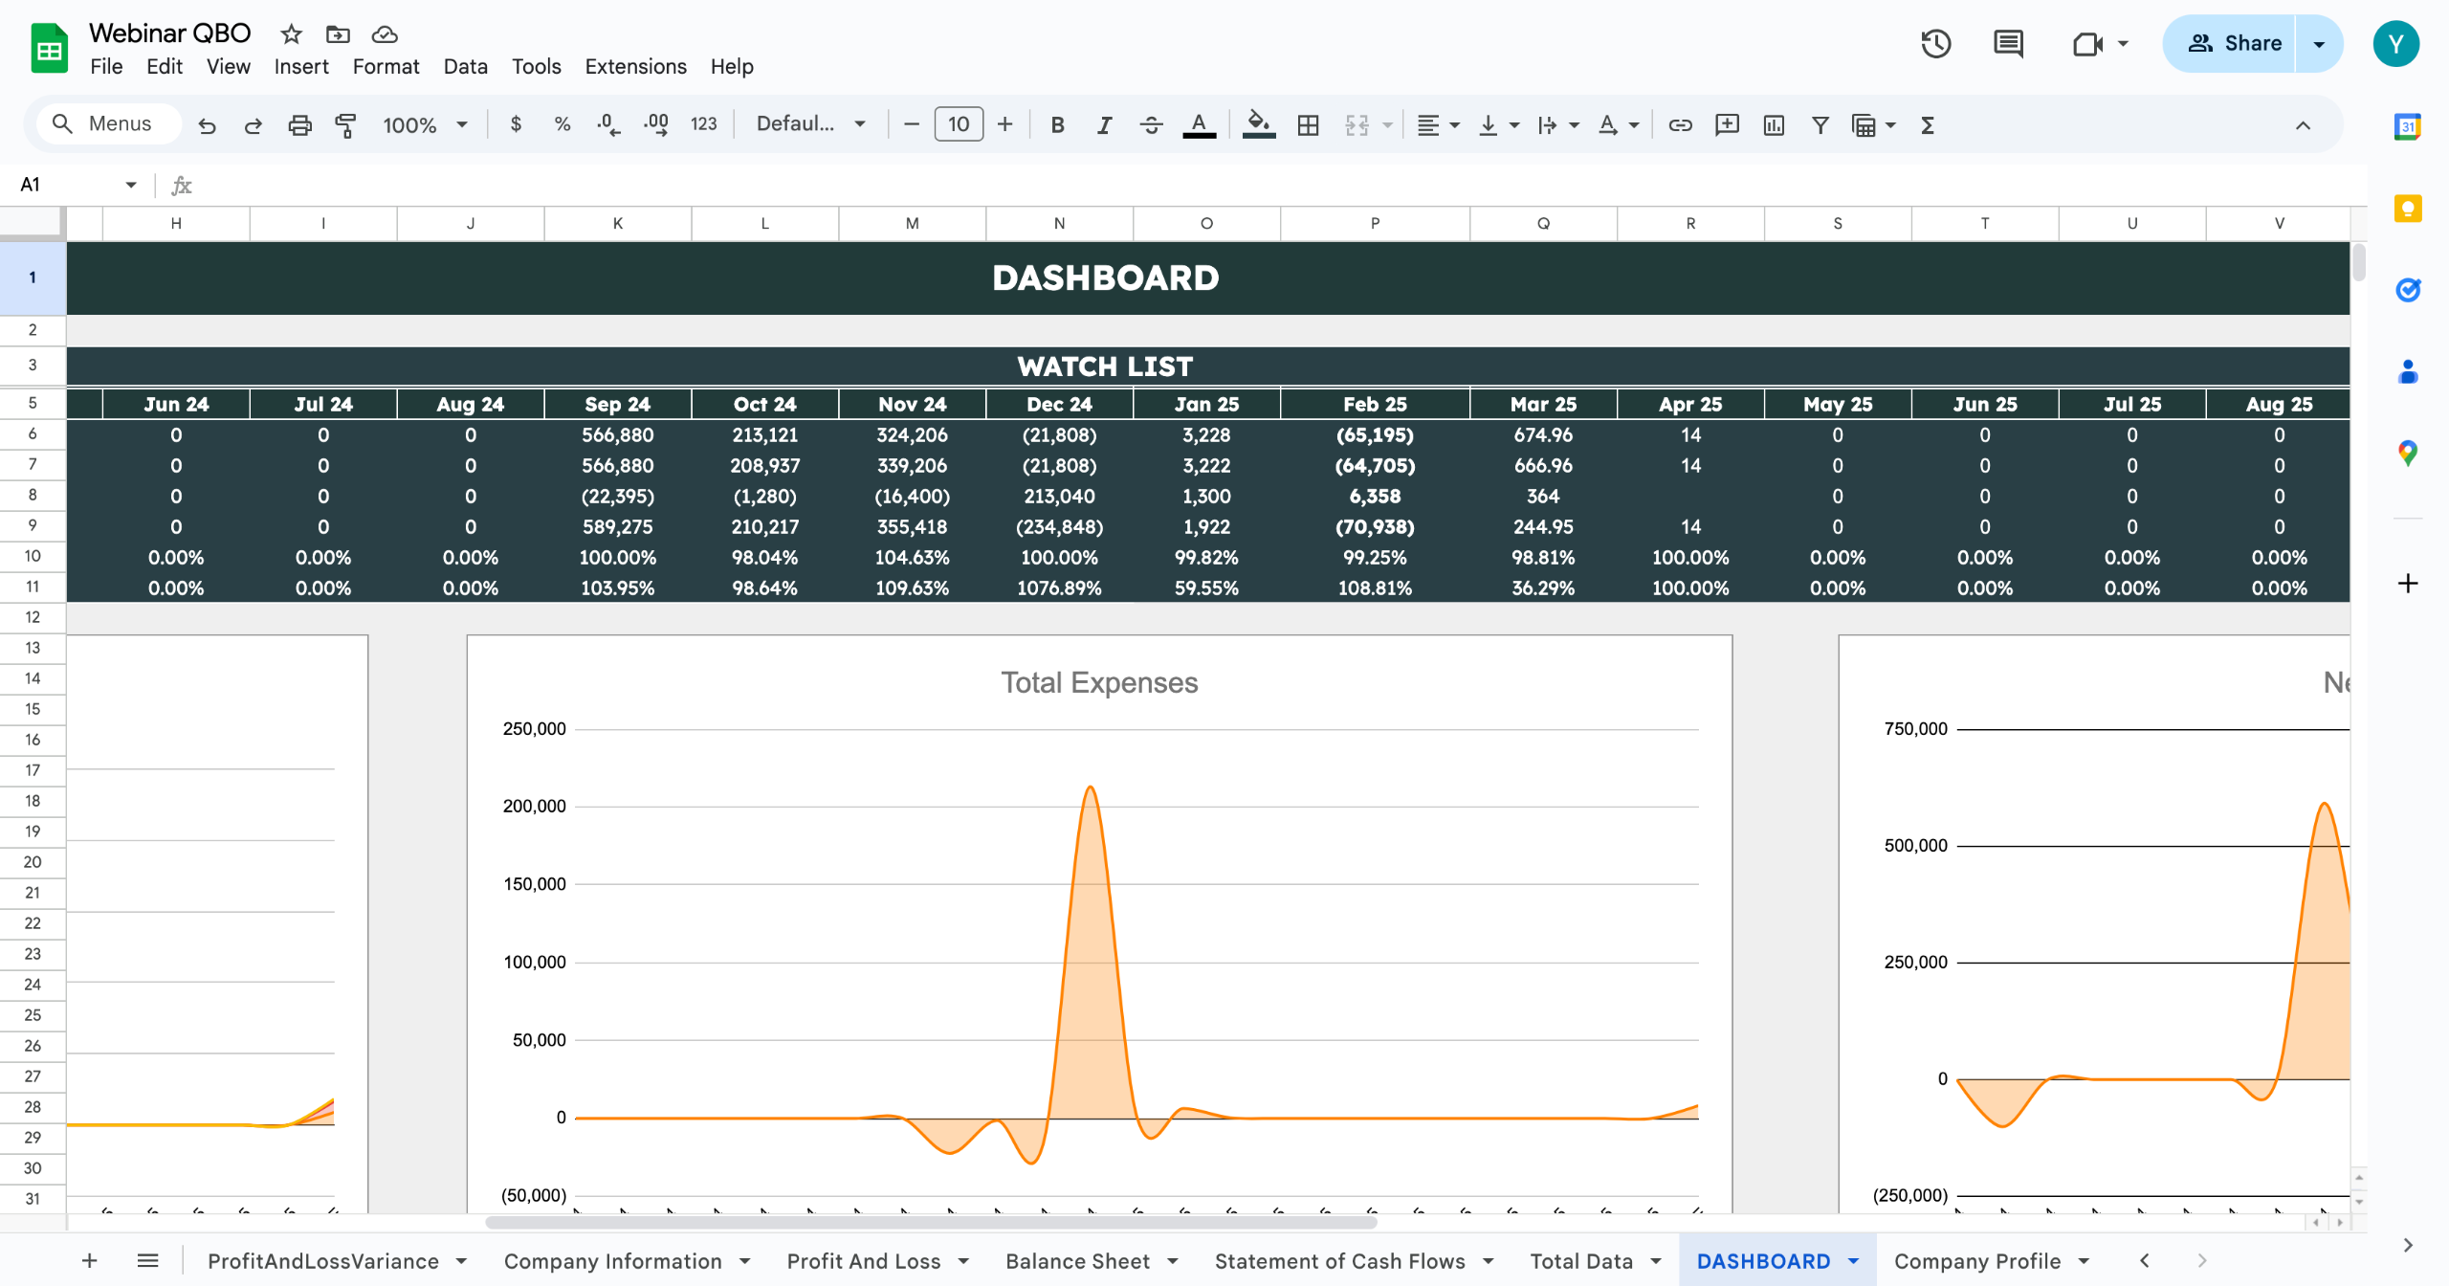Open the borders tool
This screenshot has height=1286, width=2449.
tap(1308, 124)
